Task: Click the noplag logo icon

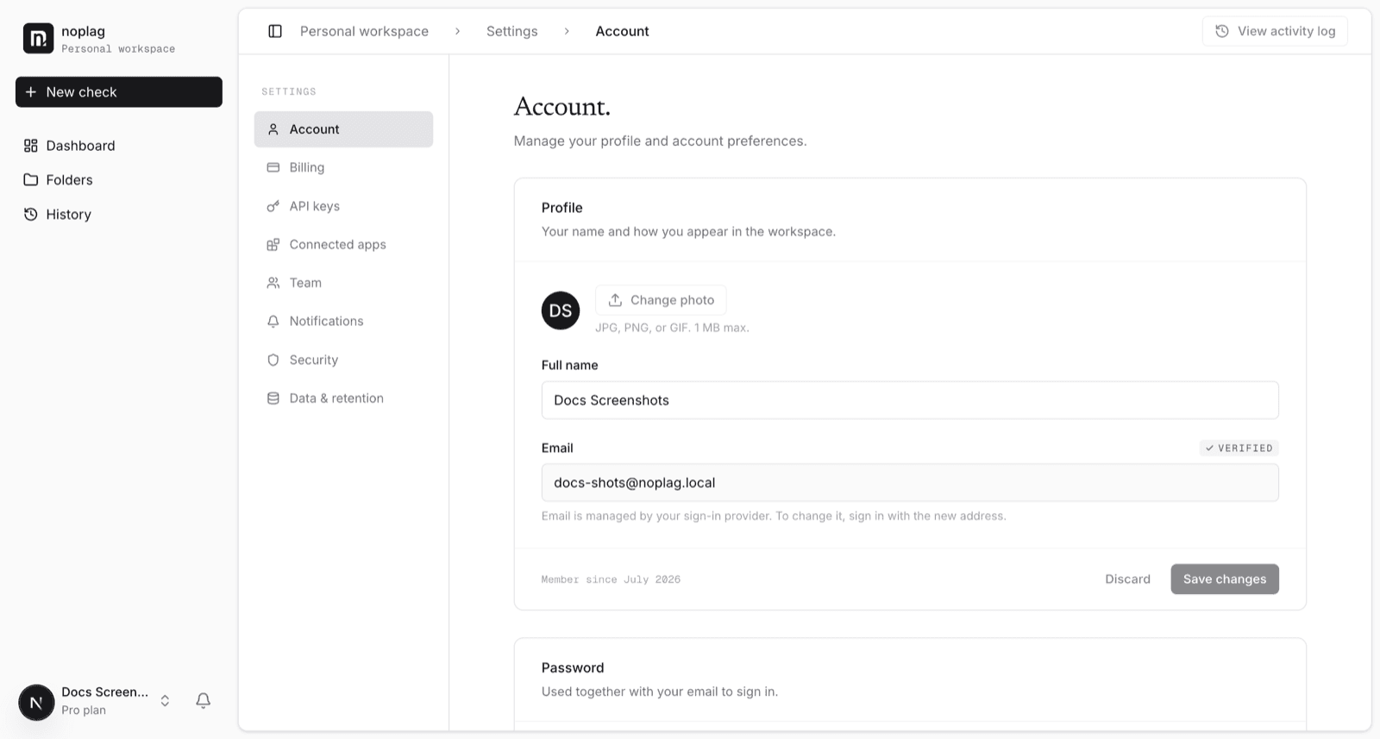Action: 38,38
